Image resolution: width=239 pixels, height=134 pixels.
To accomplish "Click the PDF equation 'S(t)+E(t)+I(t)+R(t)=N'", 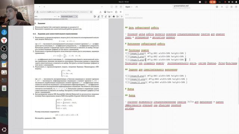I will (67, 115).
